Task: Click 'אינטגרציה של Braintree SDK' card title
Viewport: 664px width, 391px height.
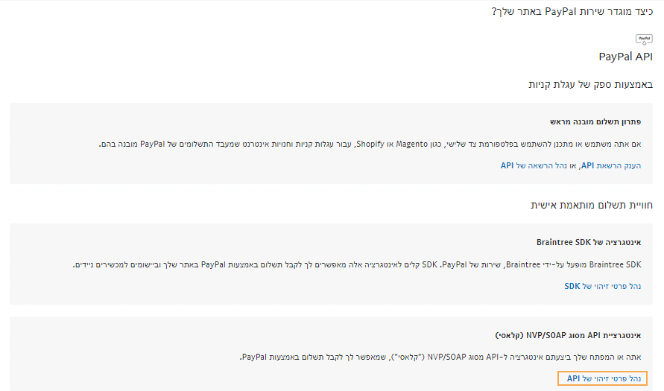Action: (589, 243)
